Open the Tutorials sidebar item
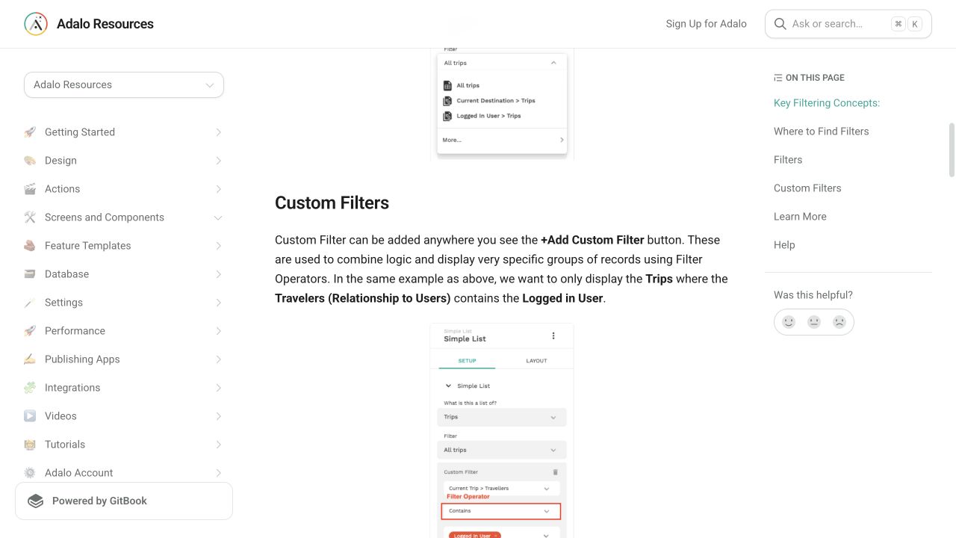 pyautogui.click(x=124, y=445)
